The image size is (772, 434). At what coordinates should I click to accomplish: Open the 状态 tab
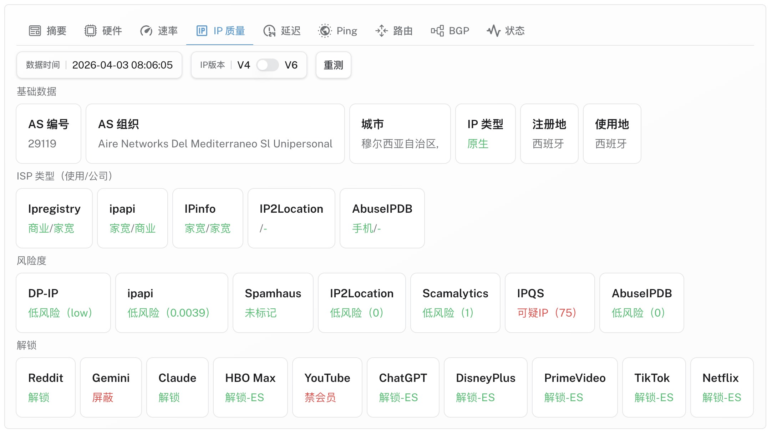[x=506, y=31]
